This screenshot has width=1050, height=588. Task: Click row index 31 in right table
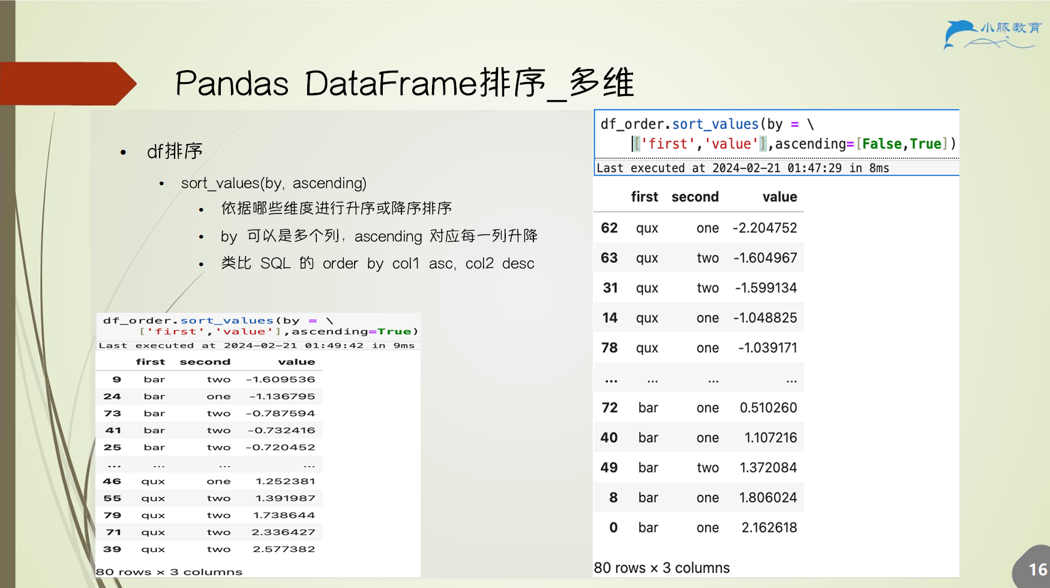[610, 288]
